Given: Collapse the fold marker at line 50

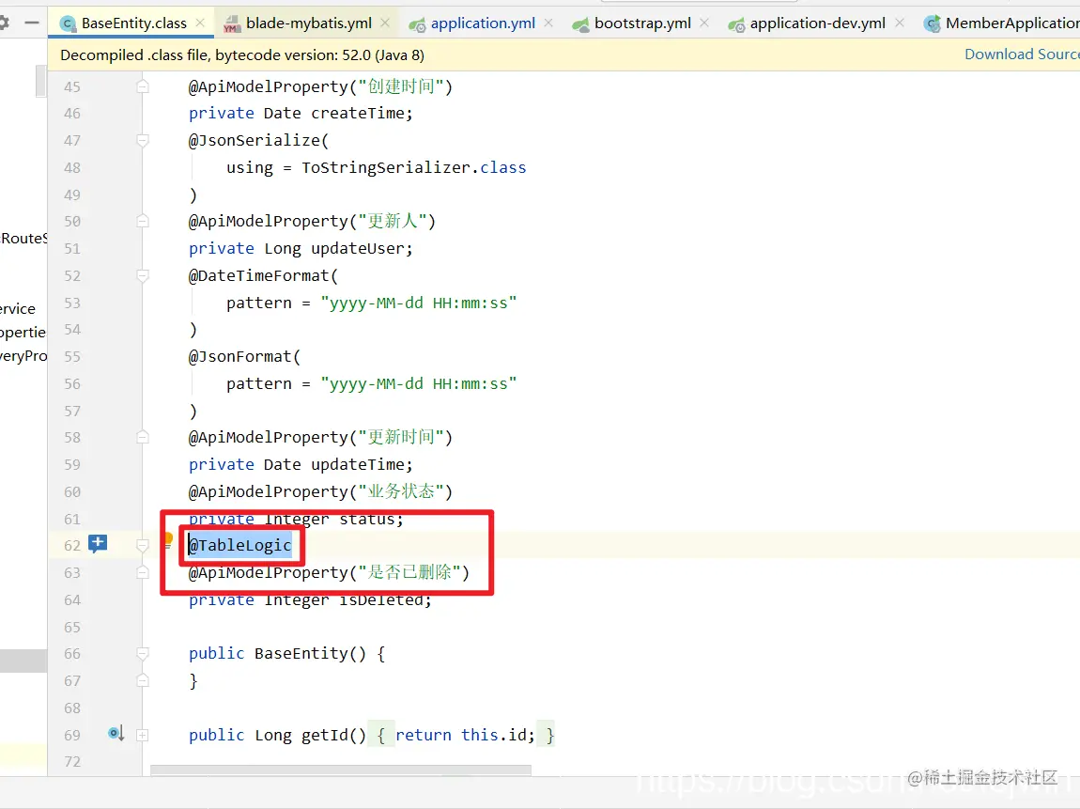Looking at the screenshot, I should click(x=143, y=221).
